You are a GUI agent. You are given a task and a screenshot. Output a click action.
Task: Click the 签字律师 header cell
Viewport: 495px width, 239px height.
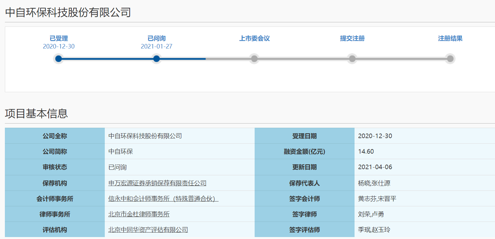305,214
